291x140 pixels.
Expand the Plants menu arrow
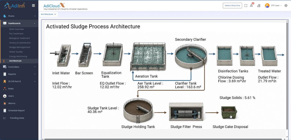pyautogui.click(x=35, y=16)
